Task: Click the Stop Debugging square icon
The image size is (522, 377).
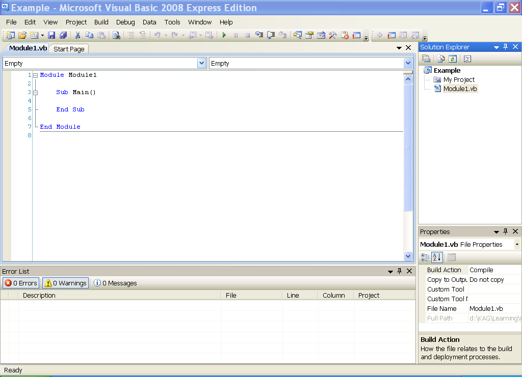Action: [247, 35]
